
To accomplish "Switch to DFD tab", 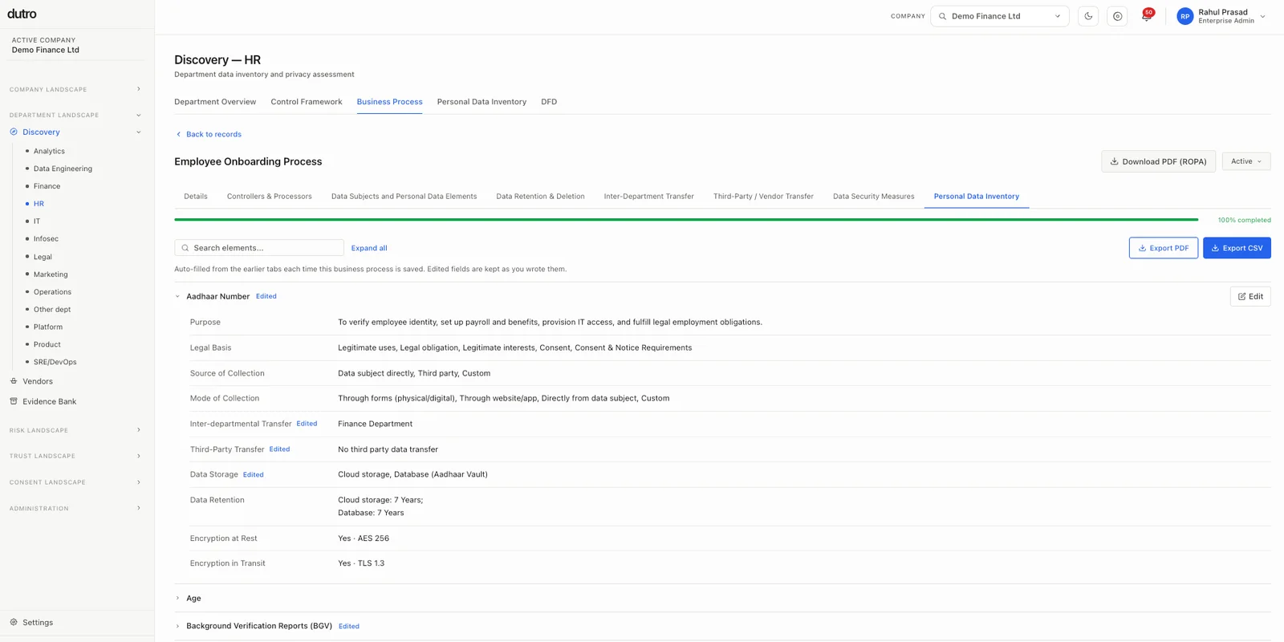I will [x=549, y=102].
